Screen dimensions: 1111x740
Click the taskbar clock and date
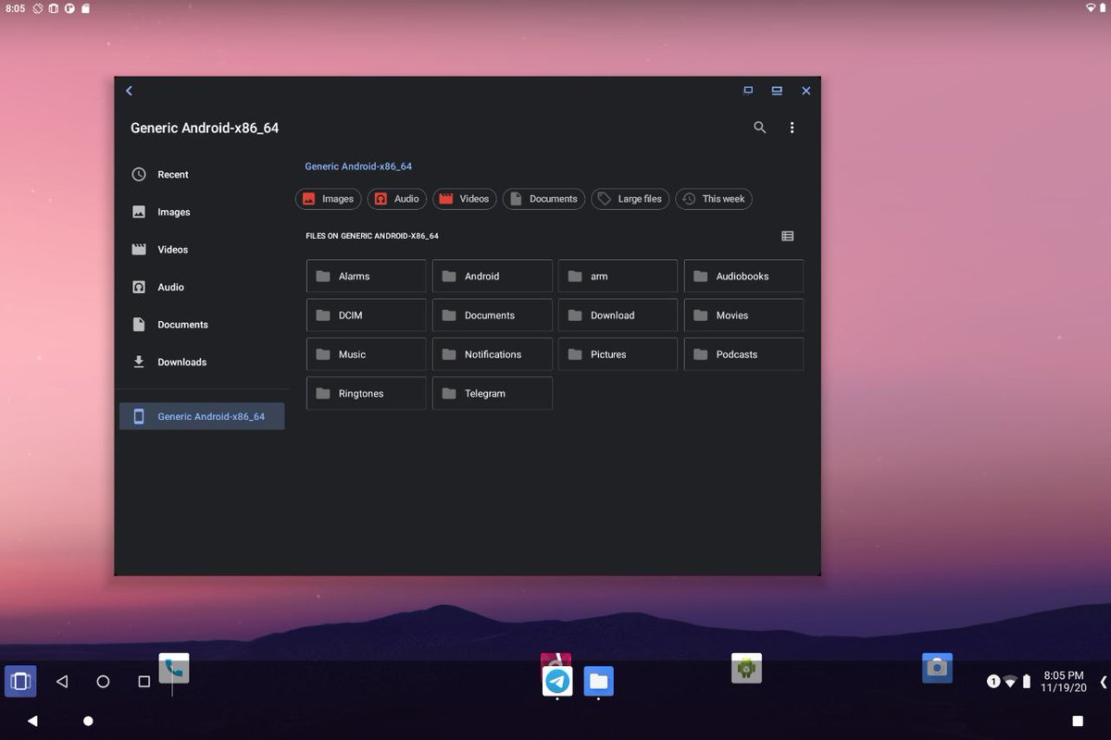tap(1063, 682)
